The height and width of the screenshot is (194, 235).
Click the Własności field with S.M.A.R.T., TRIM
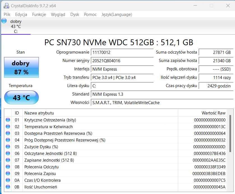tap(162, 103)
